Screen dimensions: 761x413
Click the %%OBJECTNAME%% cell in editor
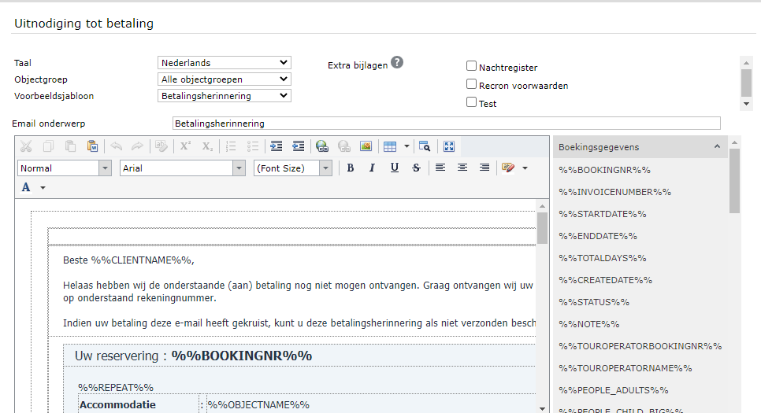click(x=258, y=405)
